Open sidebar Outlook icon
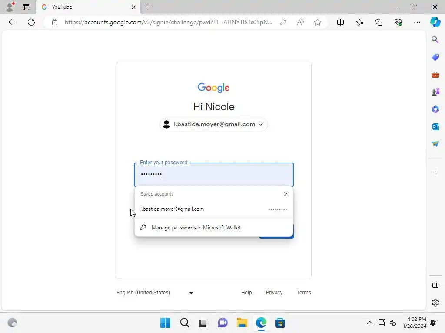Viewport: 445px width, 333px height. [x=435, y=127]
